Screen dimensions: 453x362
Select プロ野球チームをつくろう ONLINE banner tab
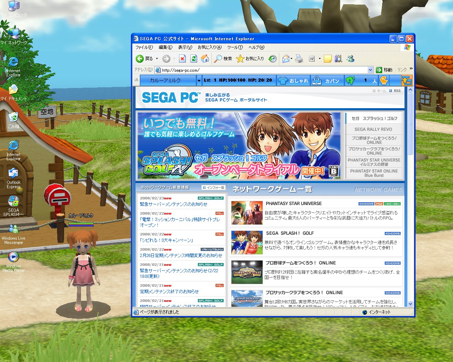pos(374,140)
